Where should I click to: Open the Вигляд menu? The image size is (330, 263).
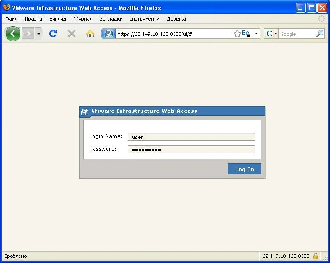pyautogui.click(x=58, y=19)
